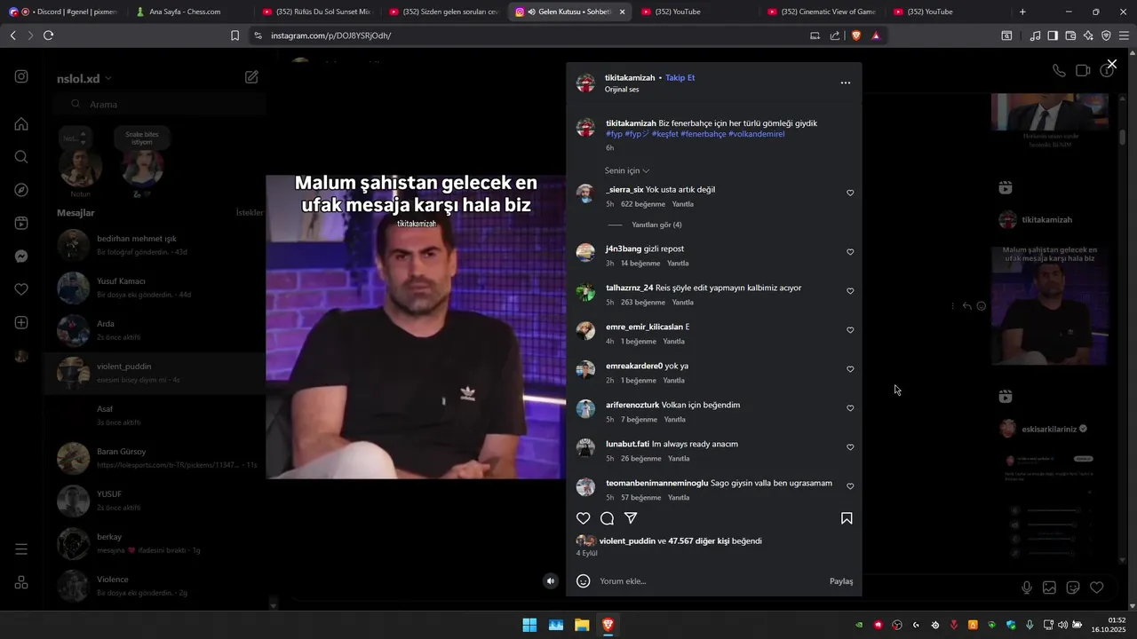Viewport: 1137px width, 639px height.
Task: Click the 'Paylaş' post comment button
Action: [841, 581]
